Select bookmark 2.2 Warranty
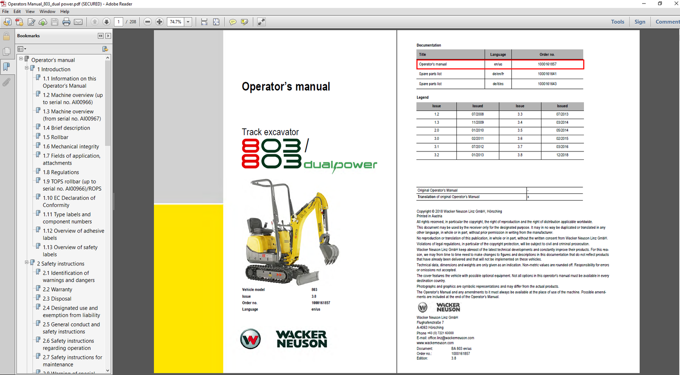Viewport: 680px width, 375px height. [57, 290]
